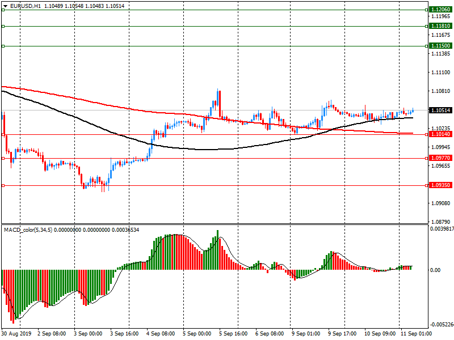Click the 1.09080 price scale value
The height and width of the screenshot is (340, 454).
tap(441, 203)
